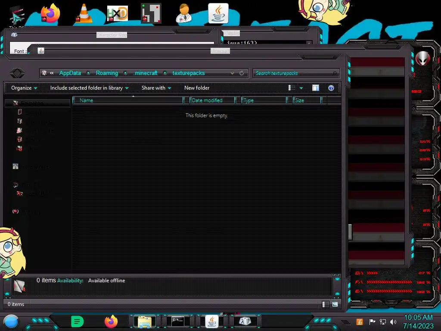This screenshot has height=331, width=441.
Task: Open the clock showing 10:05 AM
Action: coord(418,322)
